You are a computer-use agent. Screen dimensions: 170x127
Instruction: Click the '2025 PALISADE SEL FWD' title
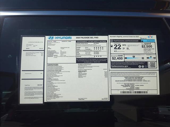coord(87,38)
